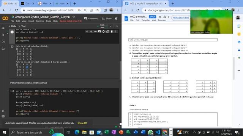Screen dimensions: 243x136
Task: Open Colab settings gear in header
Action: click(116, 19)
